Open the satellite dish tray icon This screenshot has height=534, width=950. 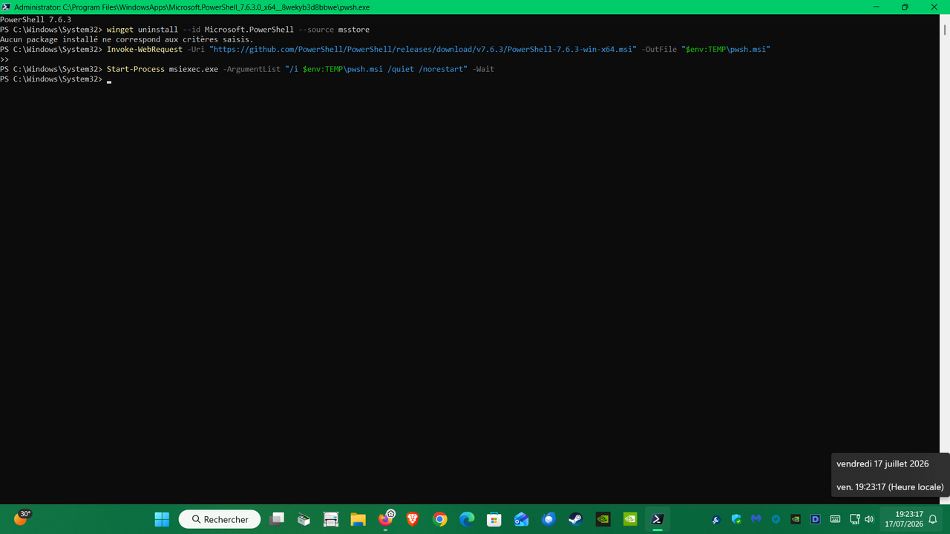[x=716, y=519]
